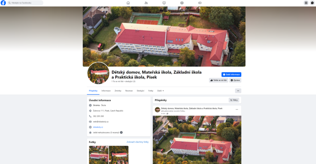Open the Filtry posts filter button
Screen dimensions: 316x164
click(234, 100)
